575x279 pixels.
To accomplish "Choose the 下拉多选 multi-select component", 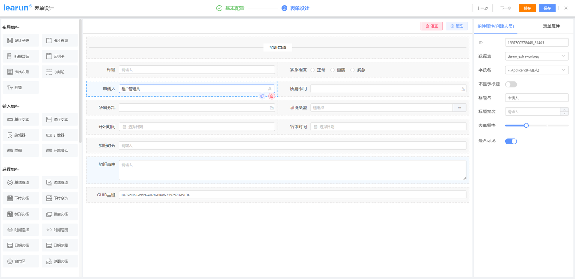I will coord(60,198).
